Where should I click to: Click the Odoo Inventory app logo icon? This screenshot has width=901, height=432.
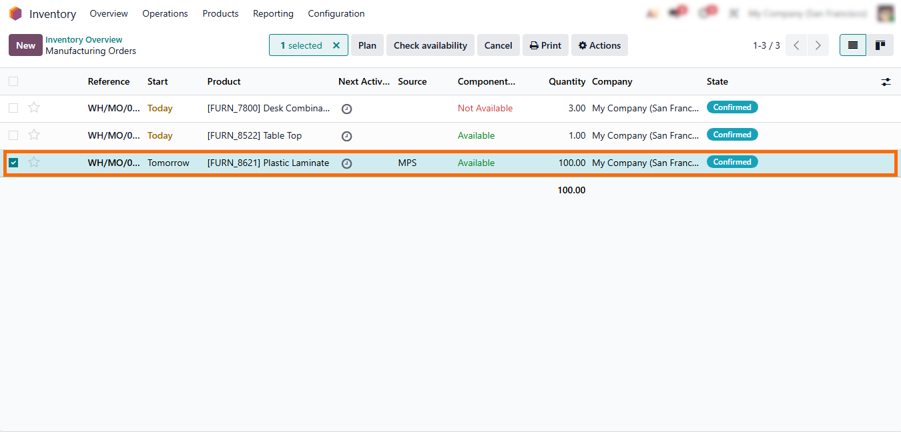click(x=15, y=13)
